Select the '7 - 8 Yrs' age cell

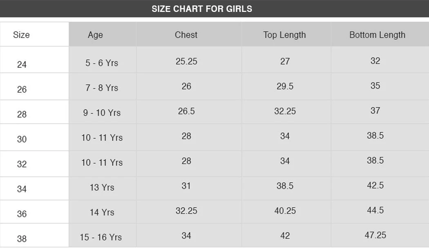pos(102,88)
